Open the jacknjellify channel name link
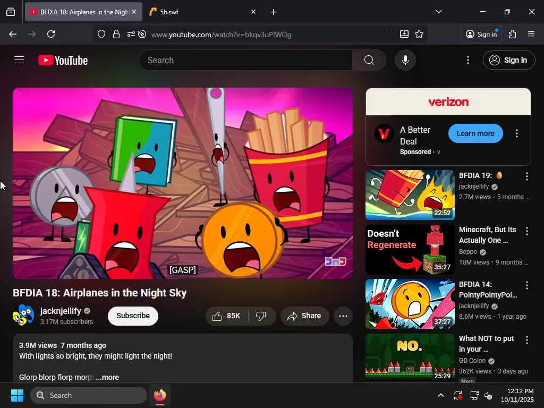 coord(61,311)
